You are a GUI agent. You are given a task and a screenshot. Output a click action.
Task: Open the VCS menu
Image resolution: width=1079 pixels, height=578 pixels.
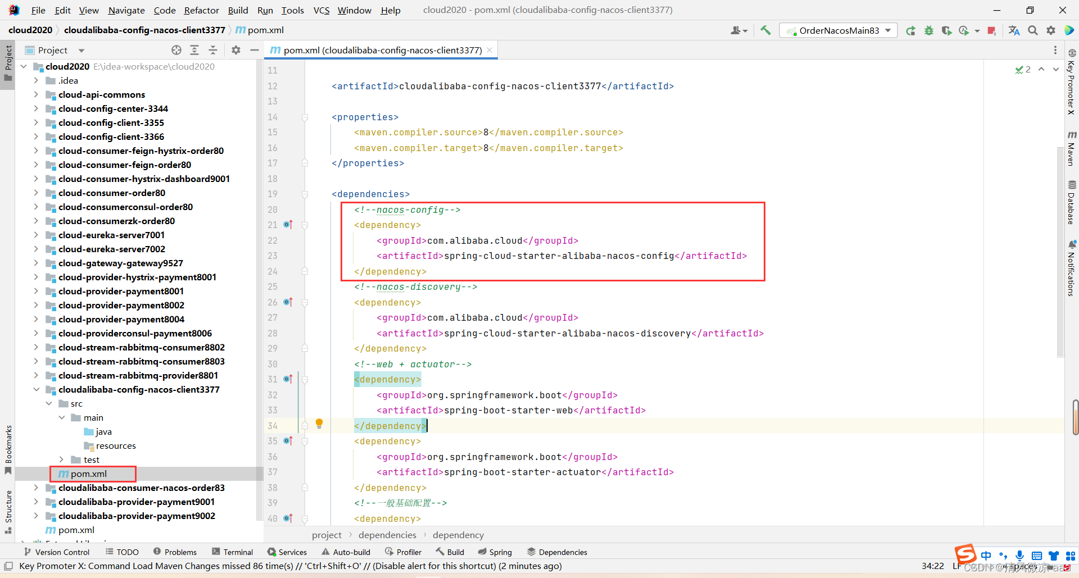click(x=321, y=10)
